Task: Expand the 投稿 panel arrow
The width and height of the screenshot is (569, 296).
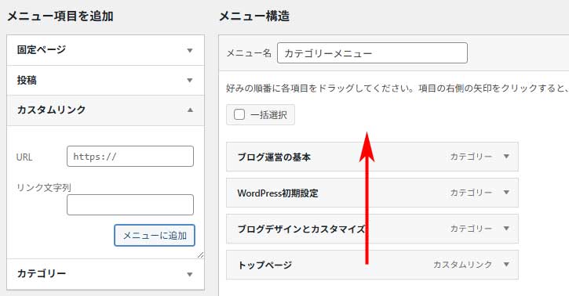Action: [190, 81]
